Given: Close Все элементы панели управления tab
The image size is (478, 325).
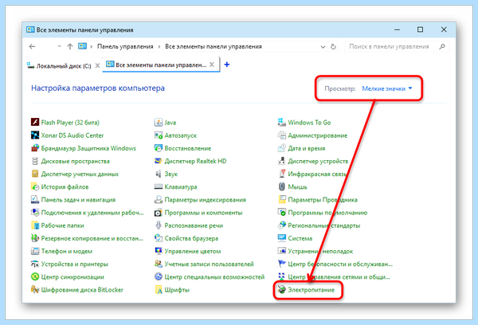Looking at the screenshot, I should (212, 65).
